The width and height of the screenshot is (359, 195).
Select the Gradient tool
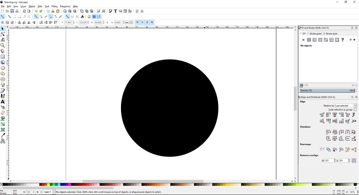(x=3, y=124)
